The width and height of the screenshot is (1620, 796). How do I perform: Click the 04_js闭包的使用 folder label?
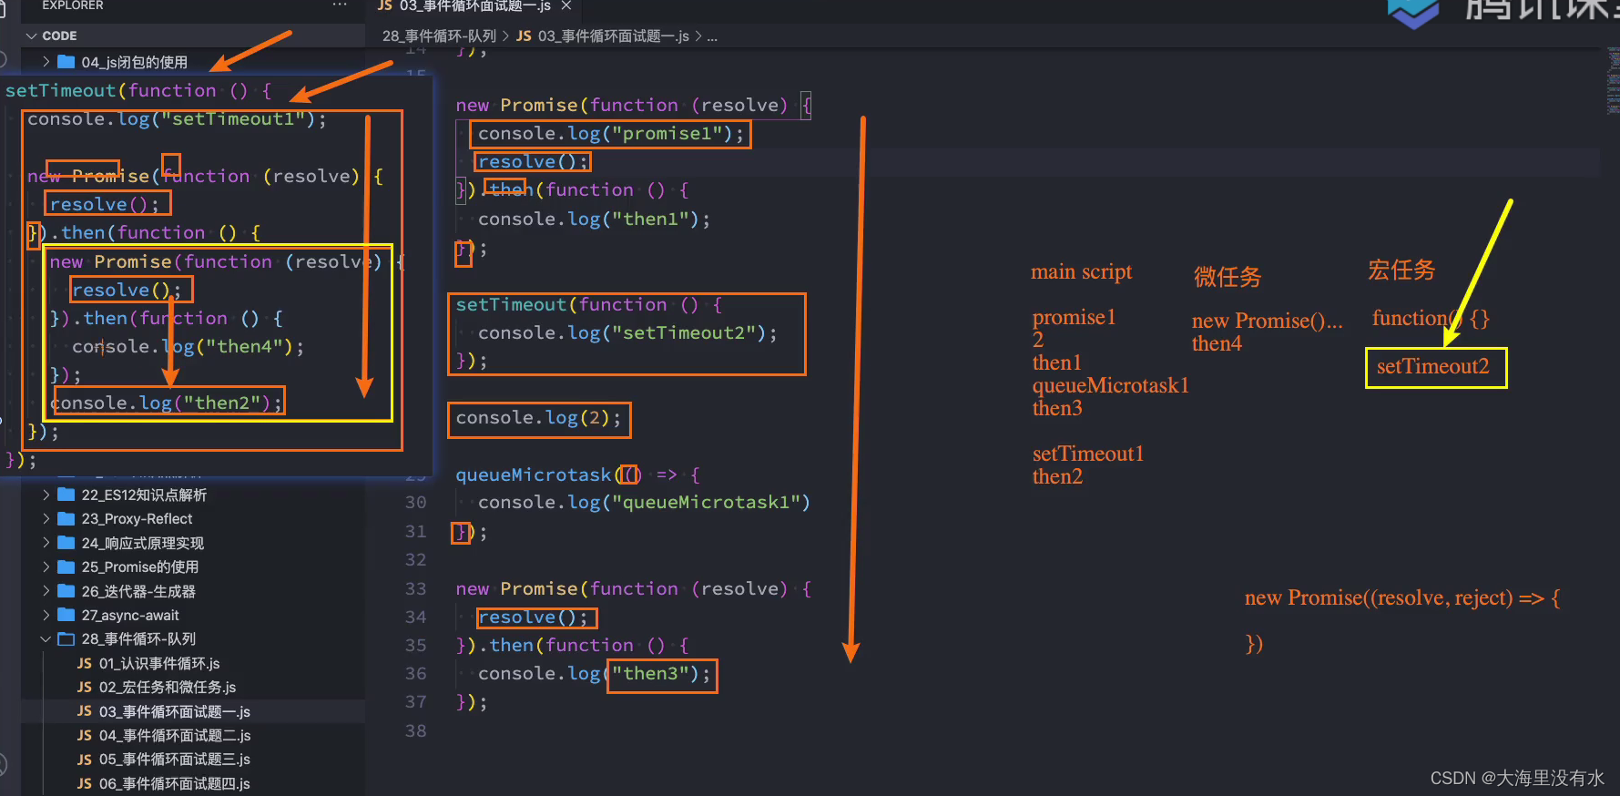(134, 62)
